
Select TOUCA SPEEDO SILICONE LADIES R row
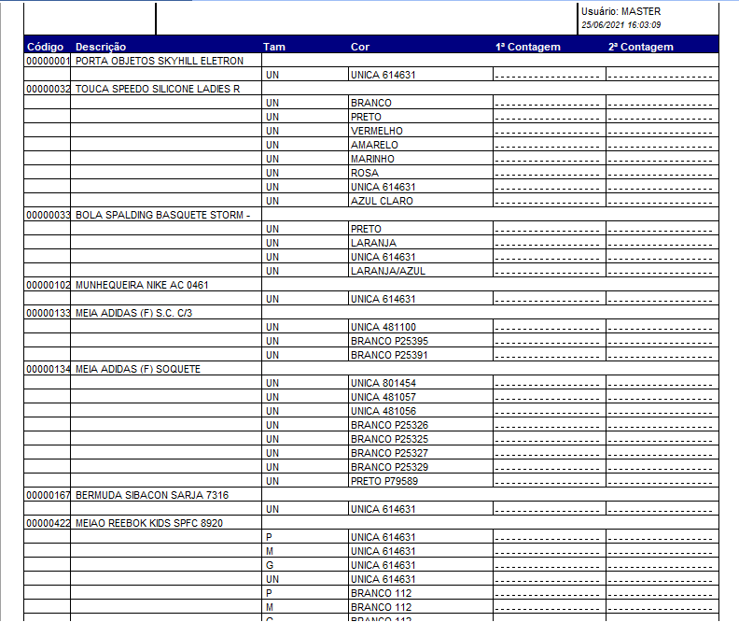[158, 89]
